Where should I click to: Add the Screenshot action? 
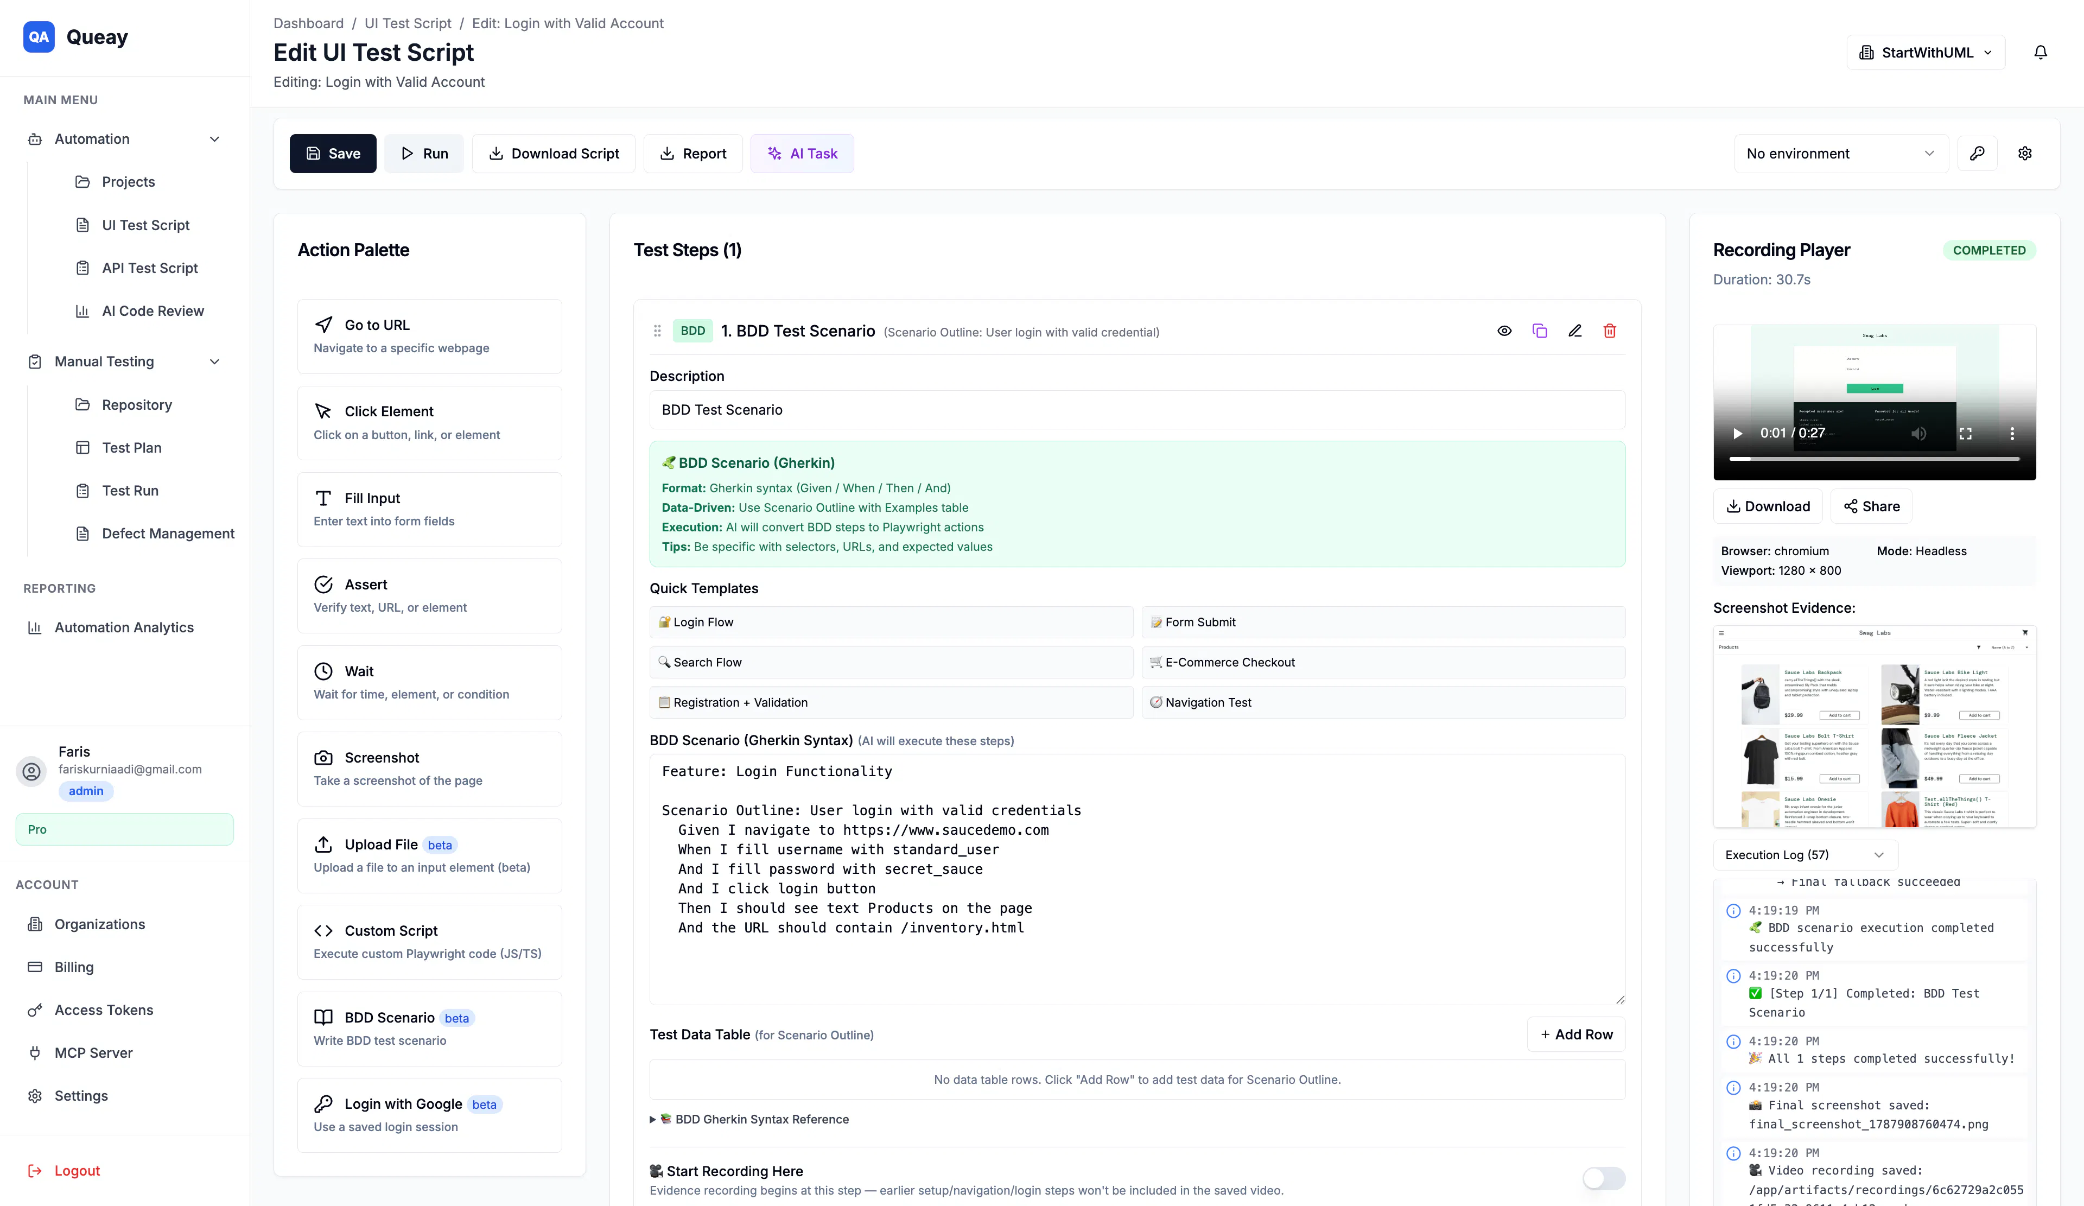click(x=429, y=769)
